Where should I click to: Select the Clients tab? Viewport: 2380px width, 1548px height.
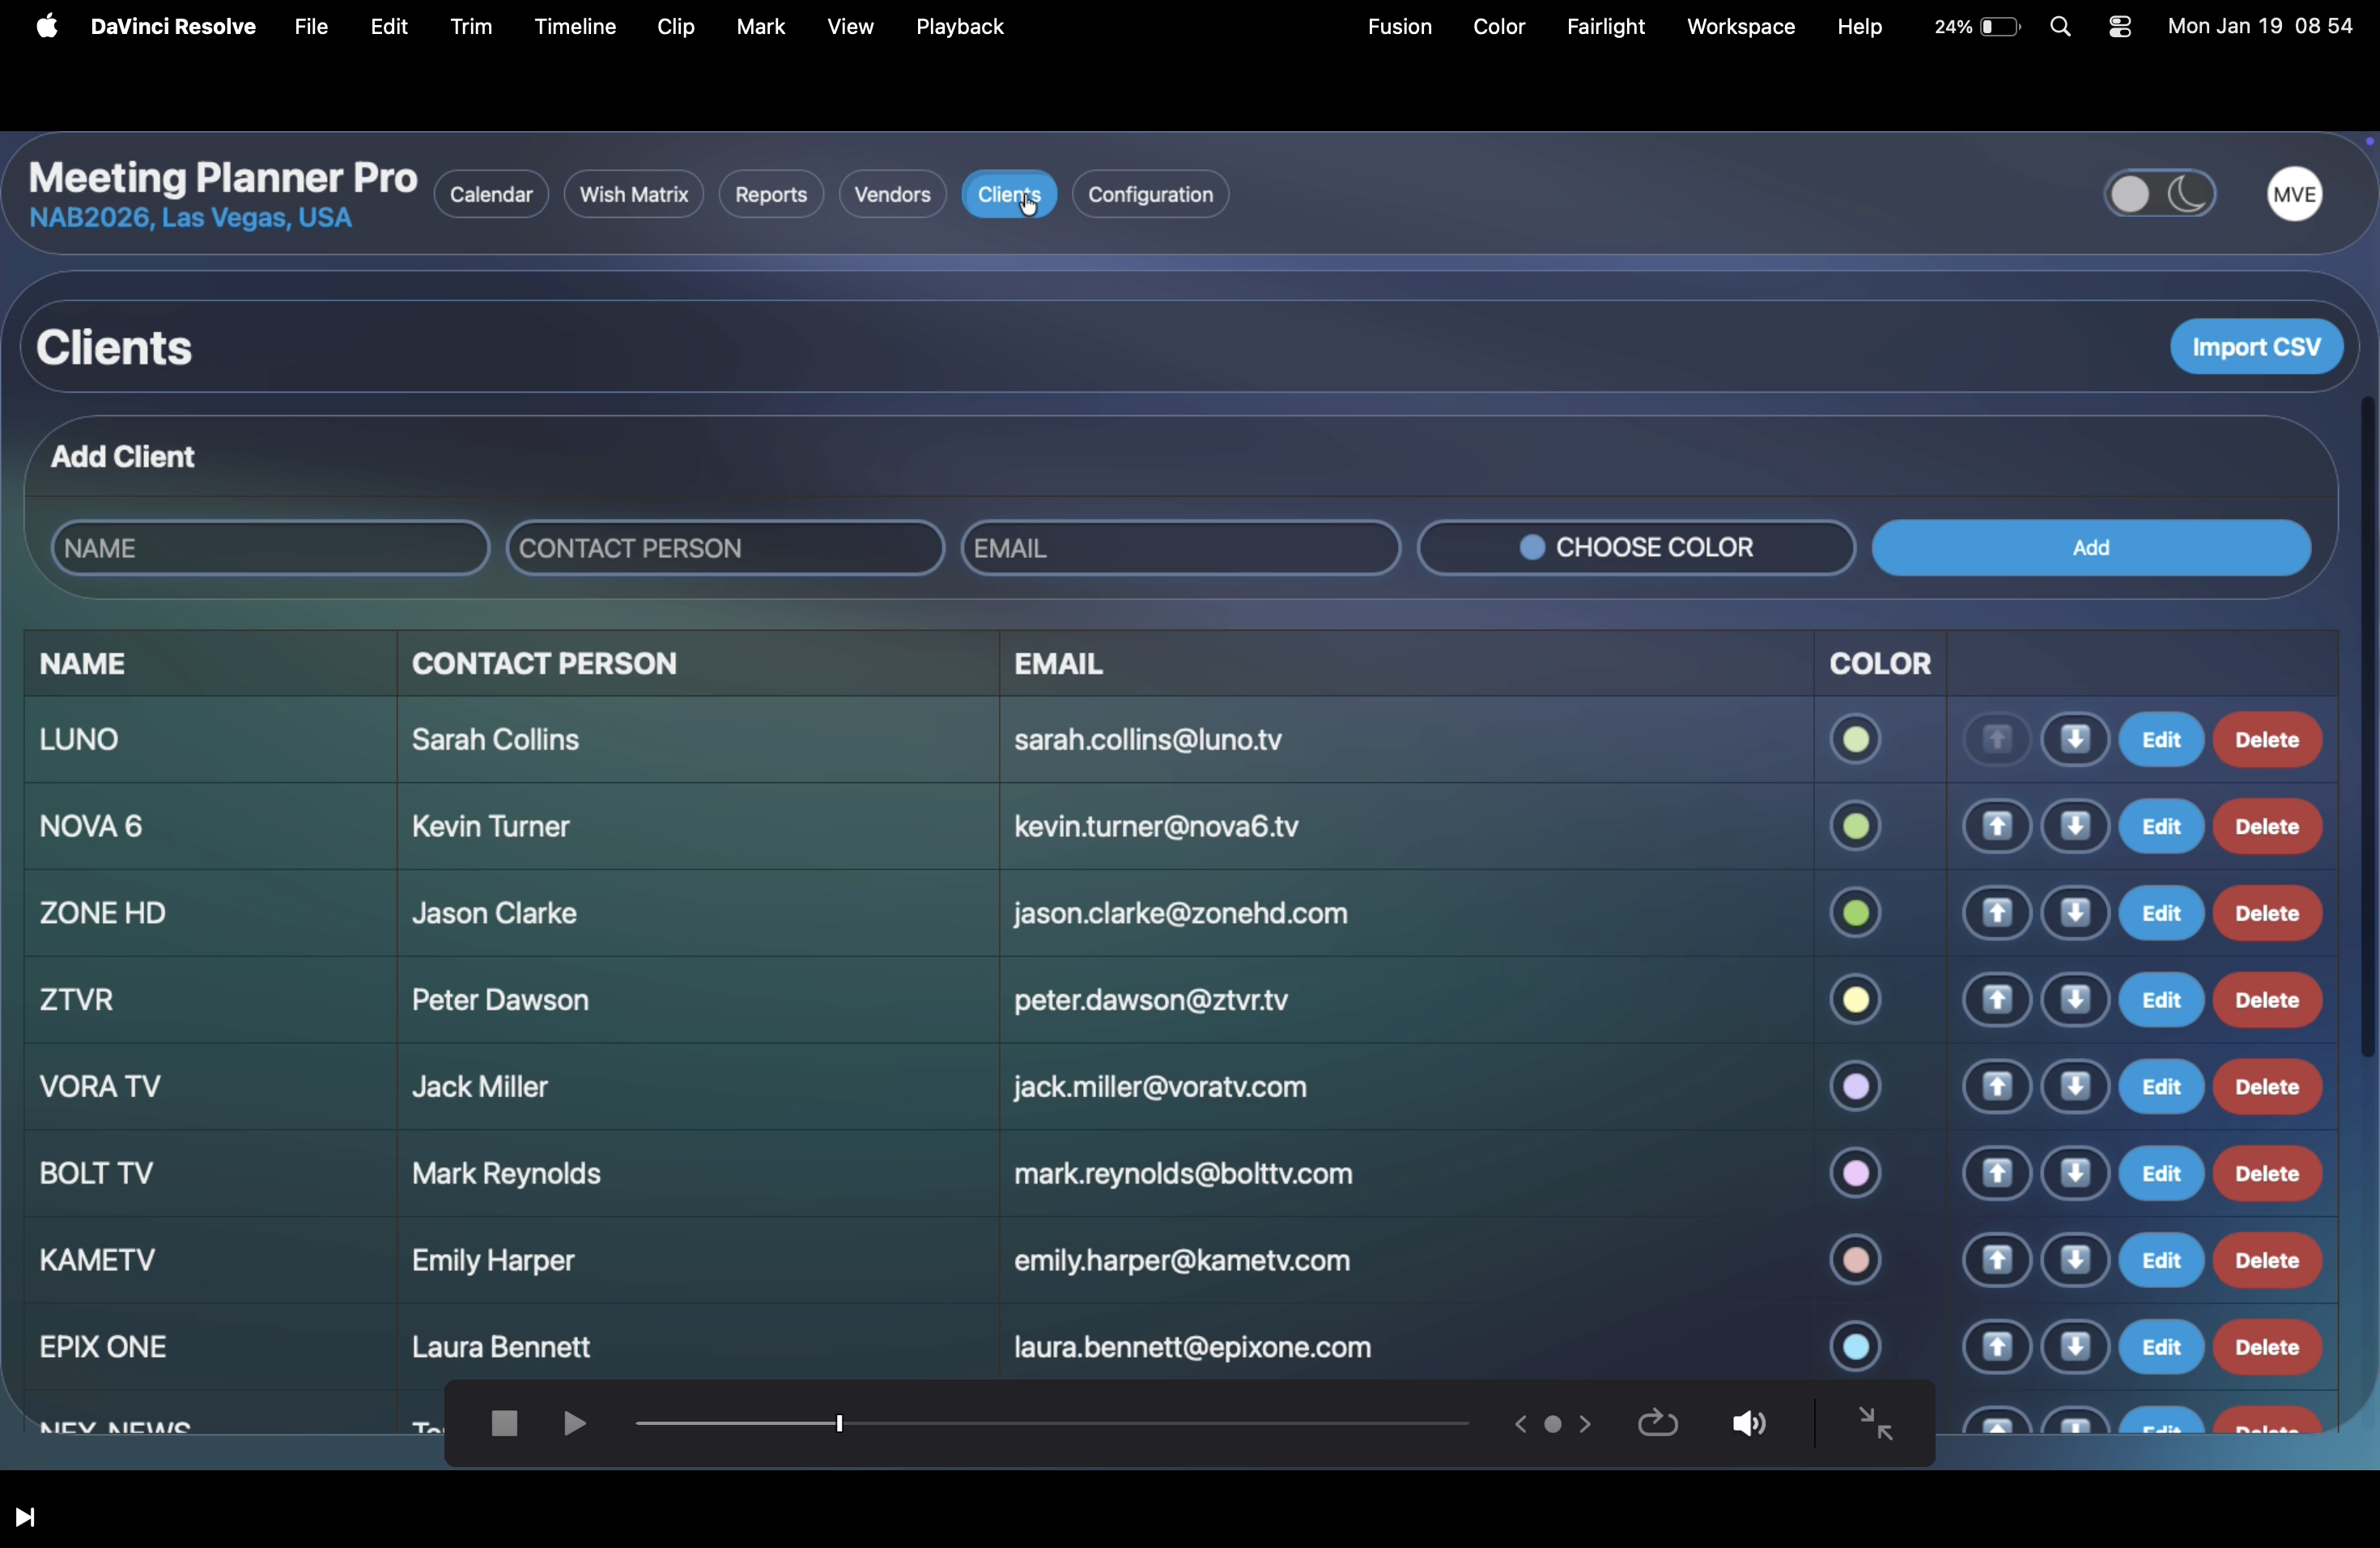pyautogui.click(x=1010, y=194)
